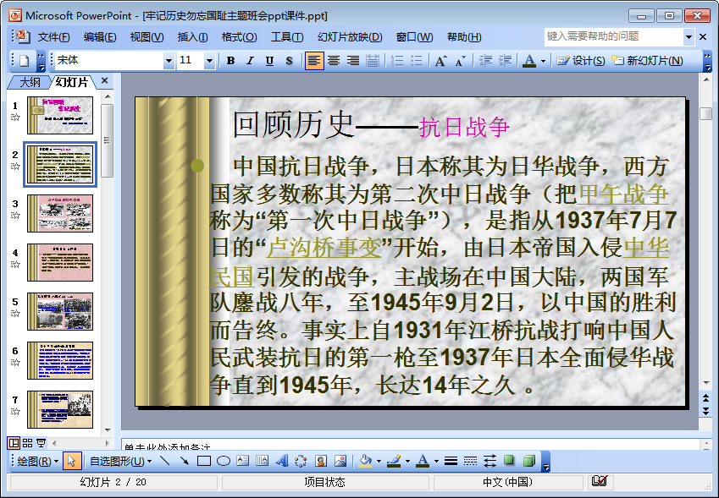Select the Oval tool
This screenshot has height=498, width=719.
224,461
